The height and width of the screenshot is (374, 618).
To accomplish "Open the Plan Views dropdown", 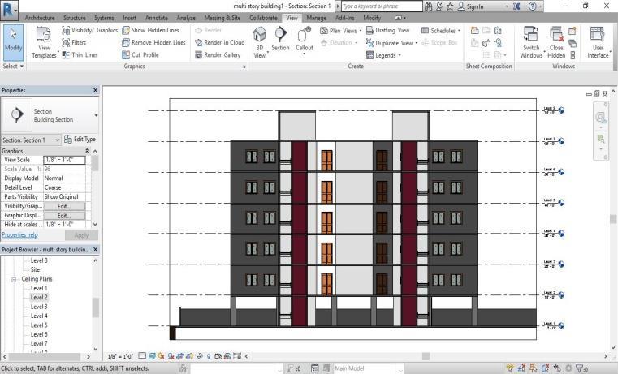I will click(340, 30).
